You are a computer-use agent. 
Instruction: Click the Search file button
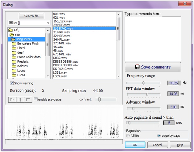(x=32, y=16)
